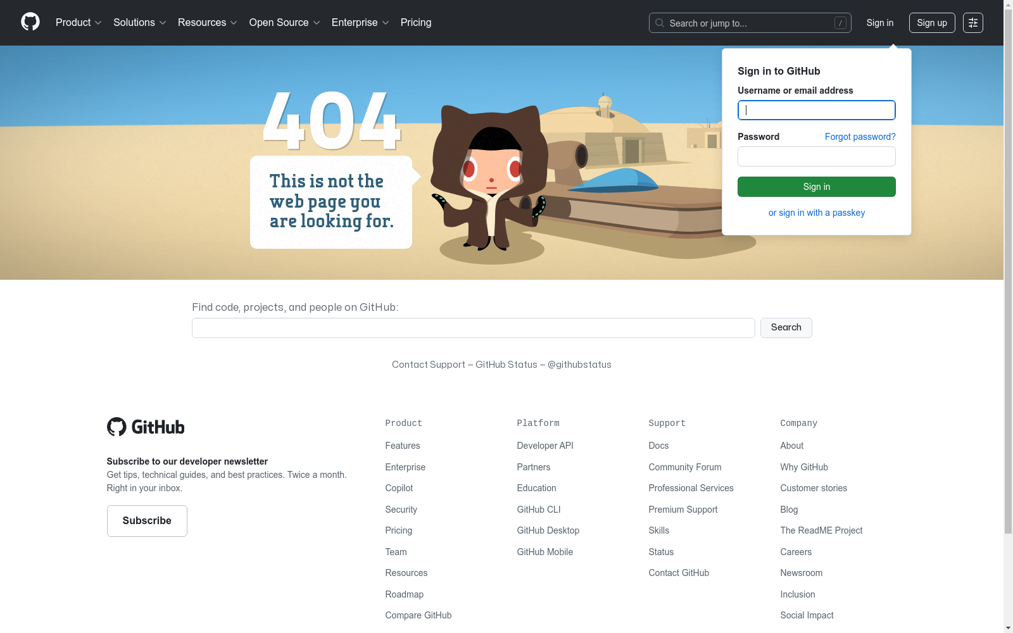This screenshot has height=633, width=1013.
Task: Open Inclusion footer link
Action: click(798, 594)
